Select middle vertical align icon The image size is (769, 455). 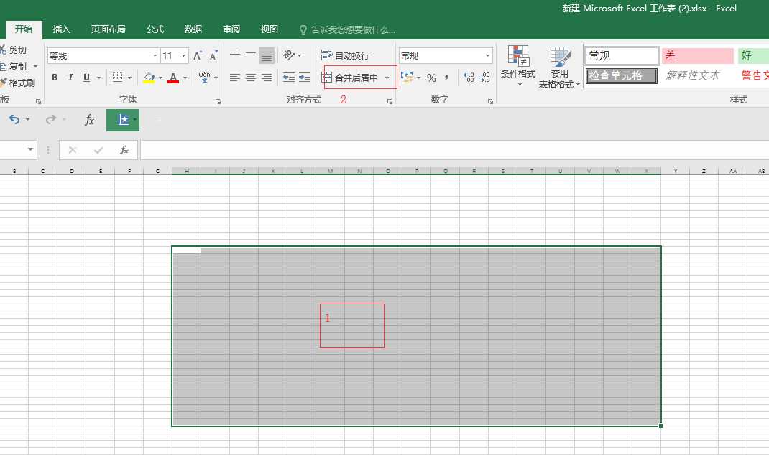coord(251,55)
